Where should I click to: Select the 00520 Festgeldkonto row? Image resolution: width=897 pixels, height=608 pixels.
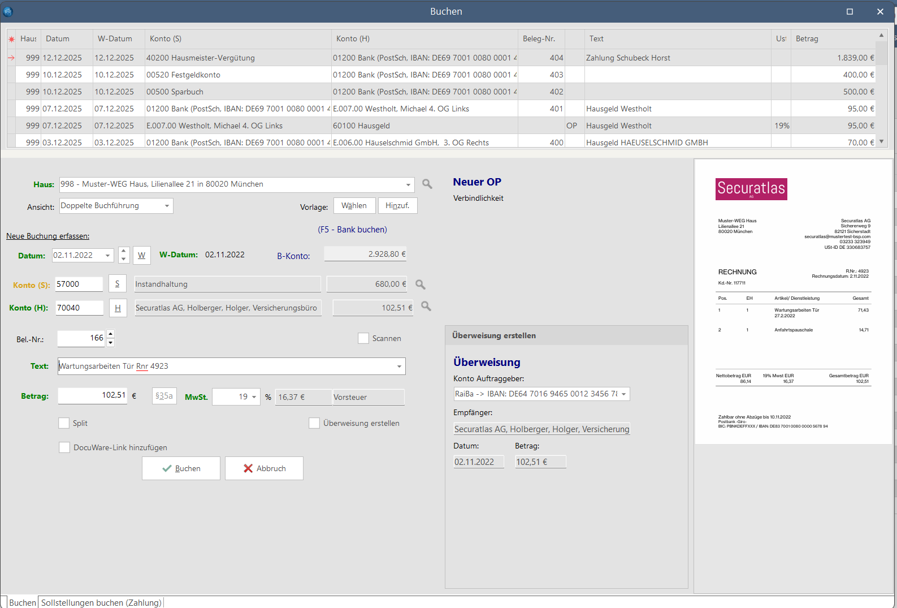point(447,75)
